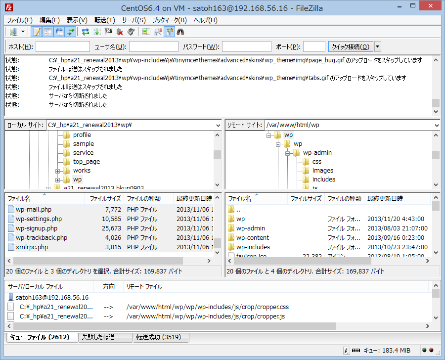The width and height of the screenshot is (445, 360).
Task: Focus the ユーザ名 username field
Action: [x=154, y=47]
